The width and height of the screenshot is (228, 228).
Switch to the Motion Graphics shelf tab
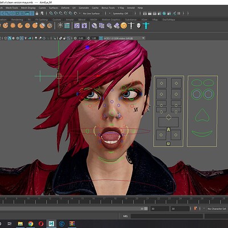(x=111, y=19)
